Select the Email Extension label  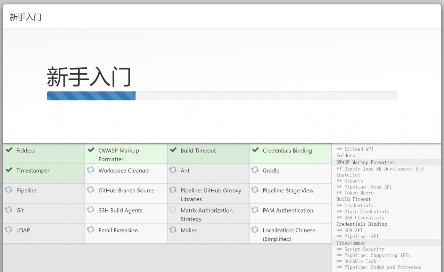pyautogui.click(x=118, y=230)
